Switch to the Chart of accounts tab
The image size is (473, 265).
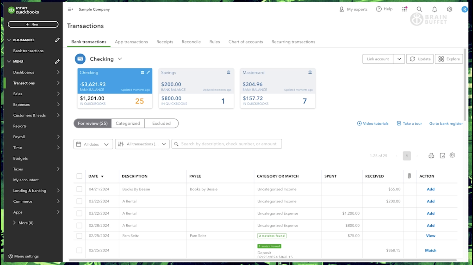(245, 42)
